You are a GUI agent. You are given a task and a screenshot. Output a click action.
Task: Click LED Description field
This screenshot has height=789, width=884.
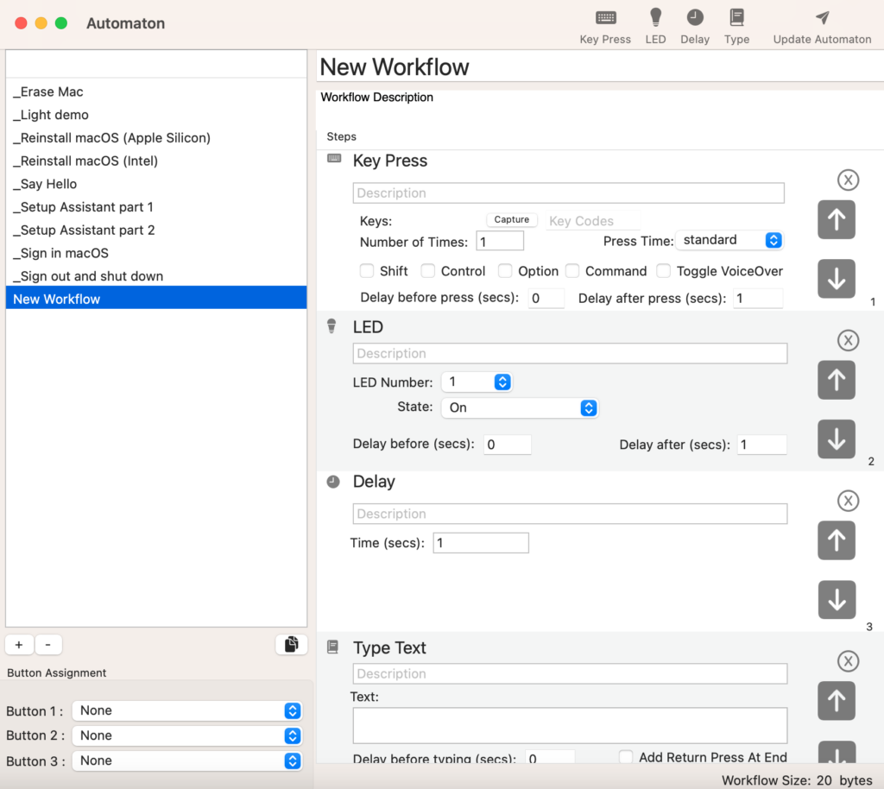(570, 353)
